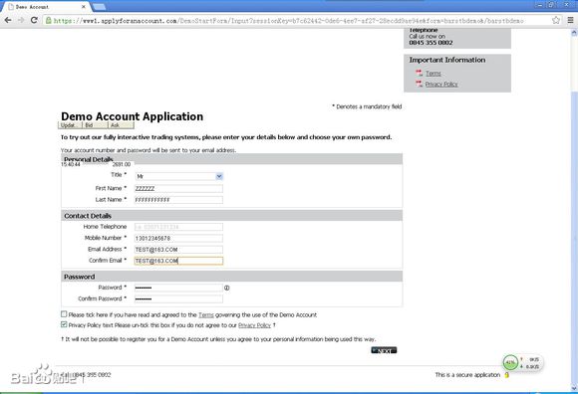
Task: Click the 'Important Information' heading
Action: [x=447, y=60]
